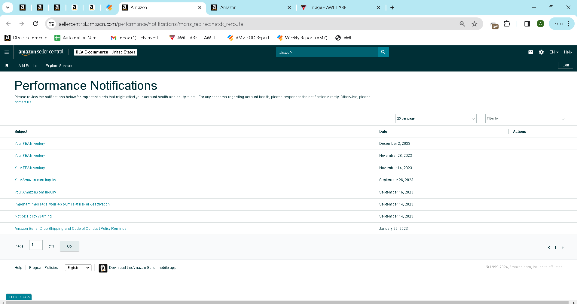Screen dimensions: 577x304
Task: Open the Notice: Policy Warning notification
Action: [33, 216]
